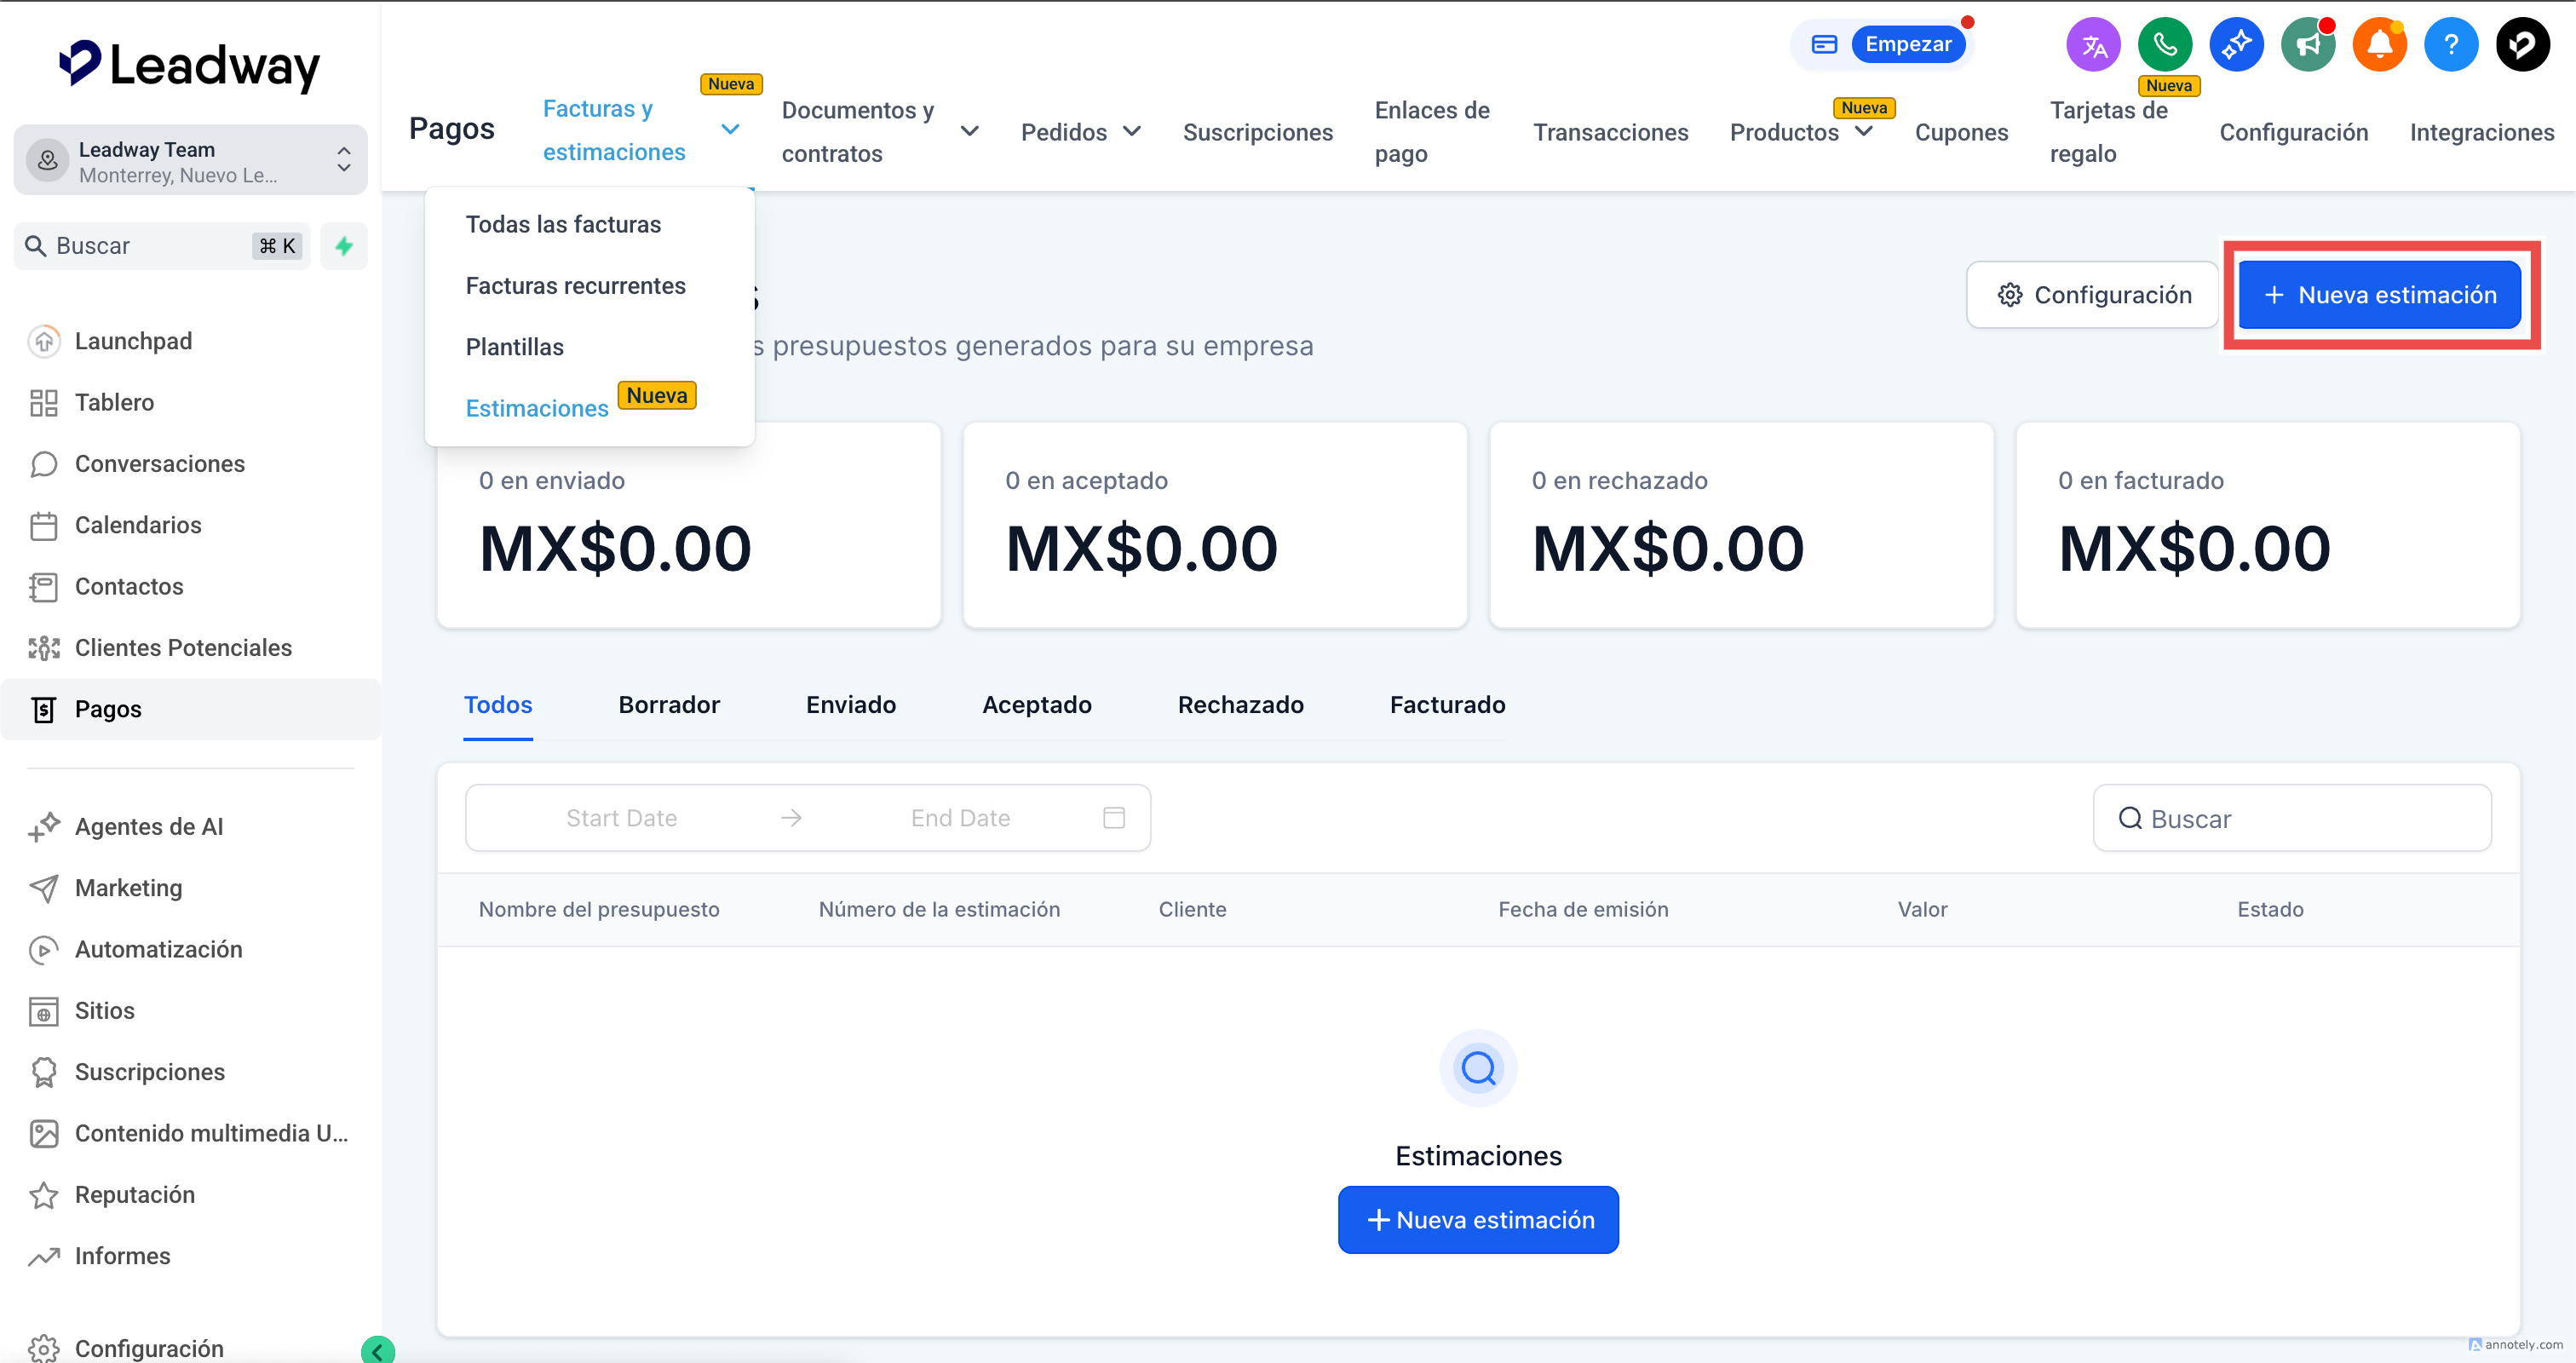Select Facturas recurrentes from the menu

pyautogui.click(x=575, y=286)
